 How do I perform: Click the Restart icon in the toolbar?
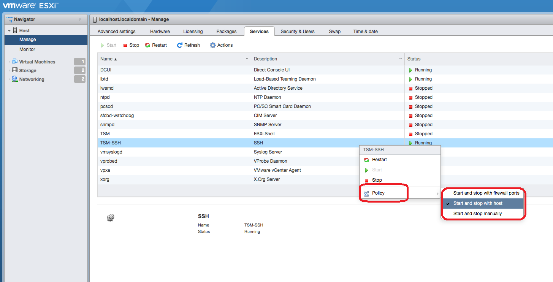tap(147, 45)
